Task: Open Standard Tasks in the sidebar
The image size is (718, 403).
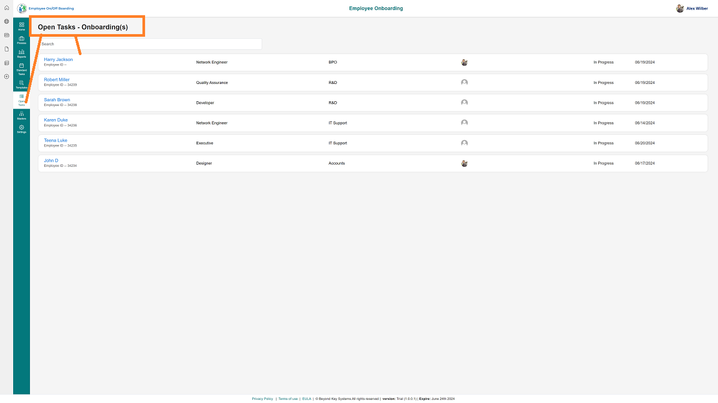Action: (x=22, y=69)
